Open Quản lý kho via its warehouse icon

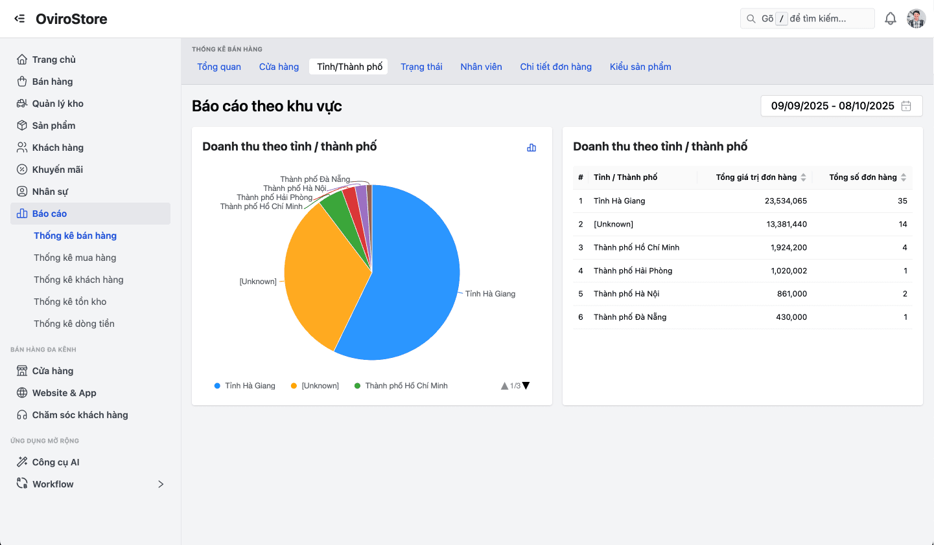point(21,103)
